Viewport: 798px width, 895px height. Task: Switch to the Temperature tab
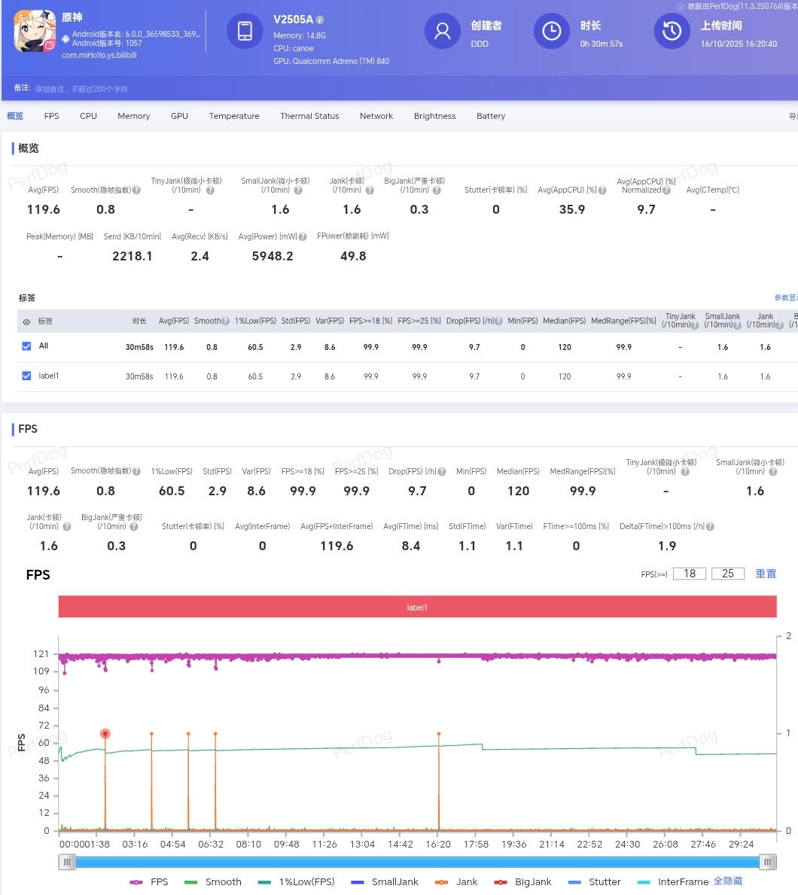point(234,116)
